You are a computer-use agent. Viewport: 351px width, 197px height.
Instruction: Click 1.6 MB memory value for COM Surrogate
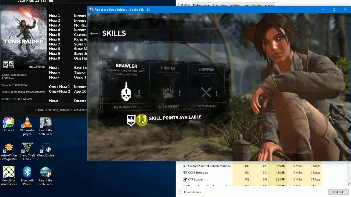click(x=280, y=173)
